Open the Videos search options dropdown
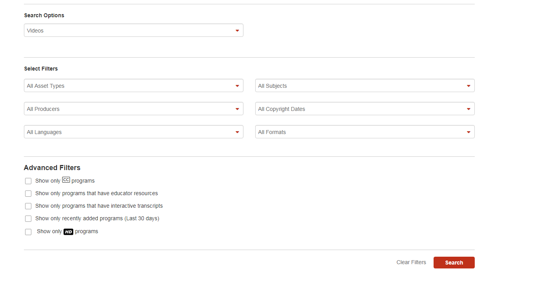The width and height of the screenshot is (541, 290). [x=134, y=31]
